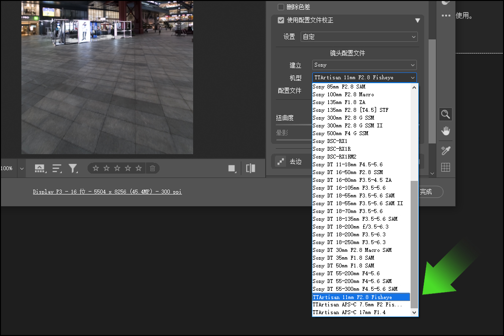
Task: Select TTArtisan APS-C 17mm F1.4 entry
Action: click(x=348, y=312)
